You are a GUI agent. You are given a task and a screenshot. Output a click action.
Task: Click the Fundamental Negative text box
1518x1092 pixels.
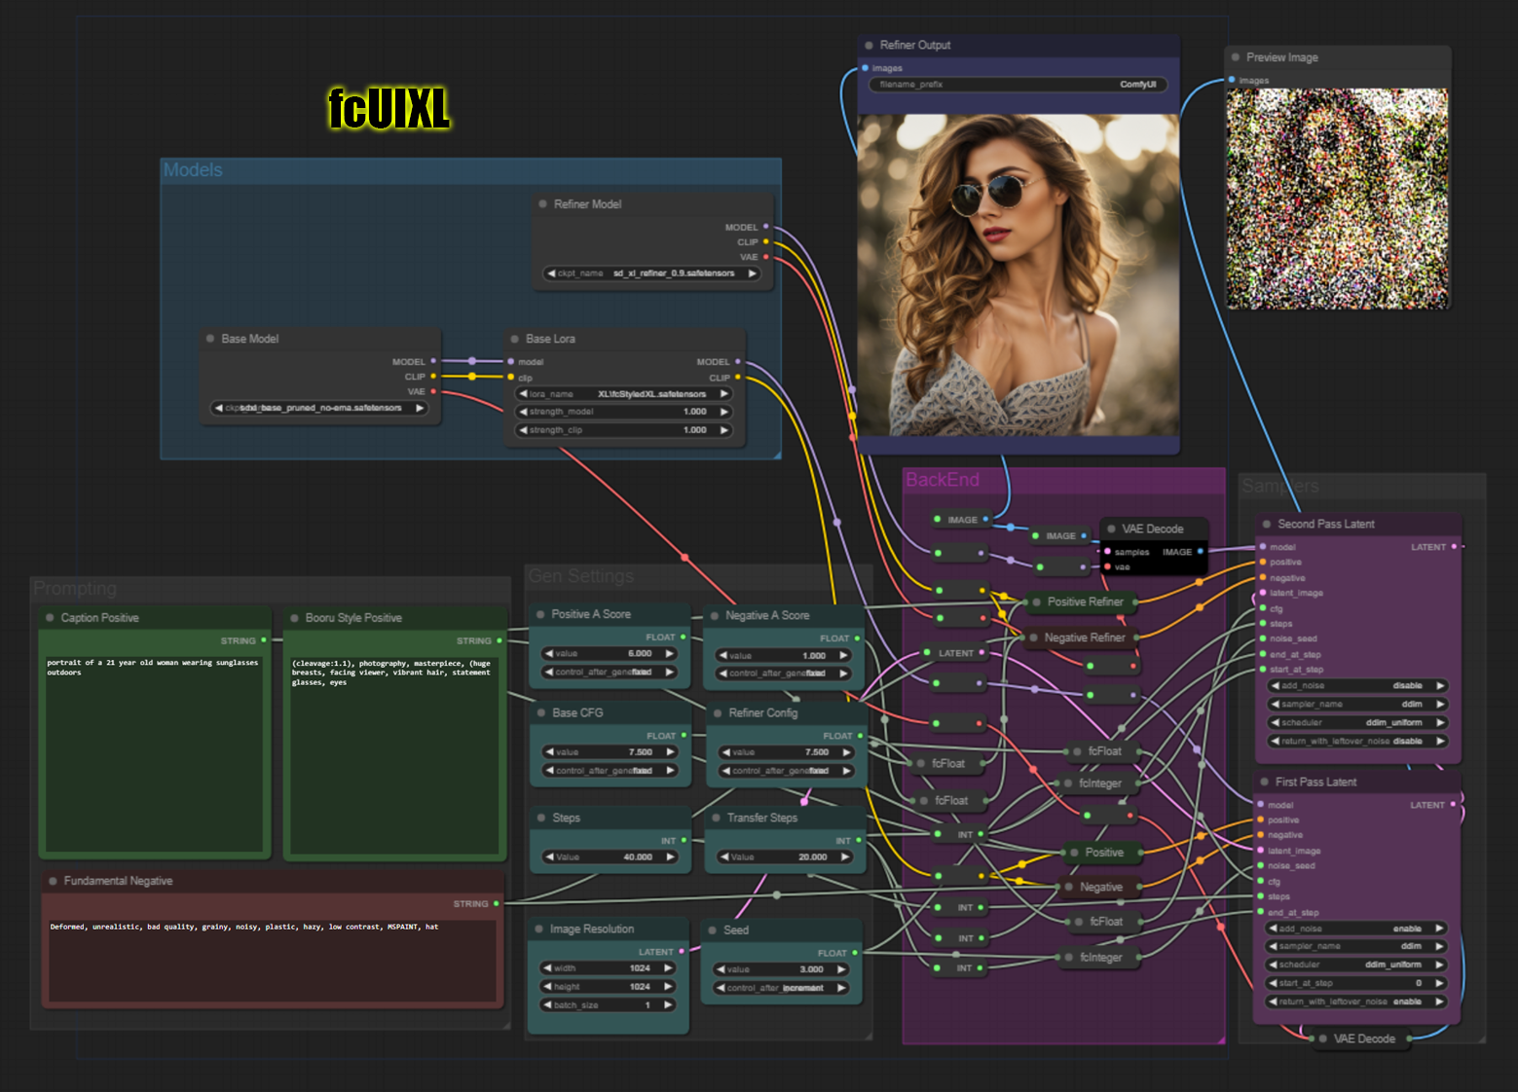273,961
